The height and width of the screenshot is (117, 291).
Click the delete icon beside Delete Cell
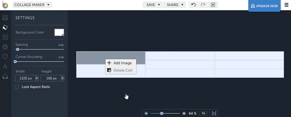(109, 70)
